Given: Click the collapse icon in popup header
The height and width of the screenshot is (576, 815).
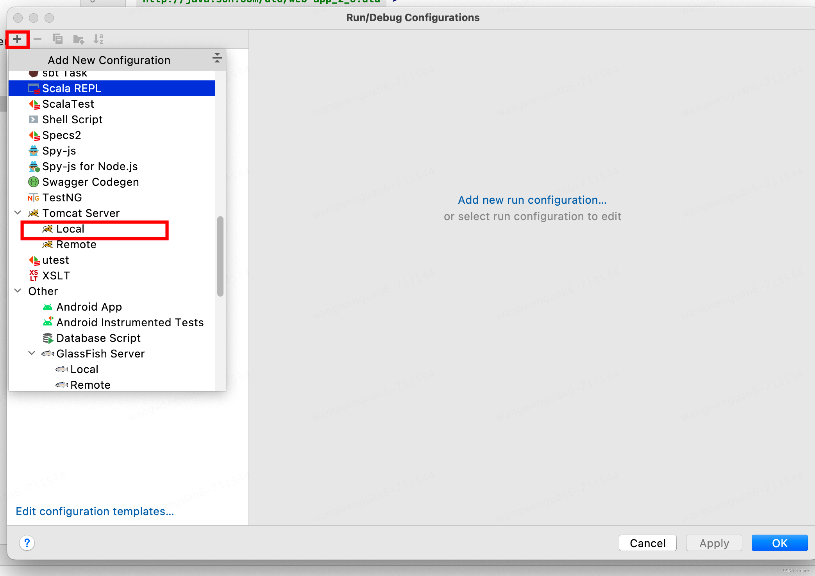Looking at the screenshot, I should [x=217, y=59].
